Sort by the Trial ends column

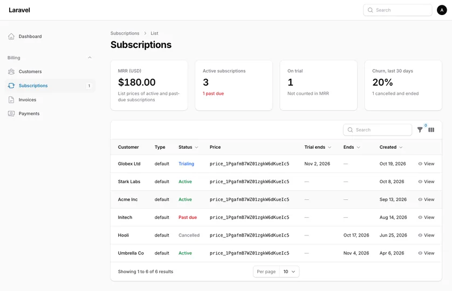click(318, 147)
